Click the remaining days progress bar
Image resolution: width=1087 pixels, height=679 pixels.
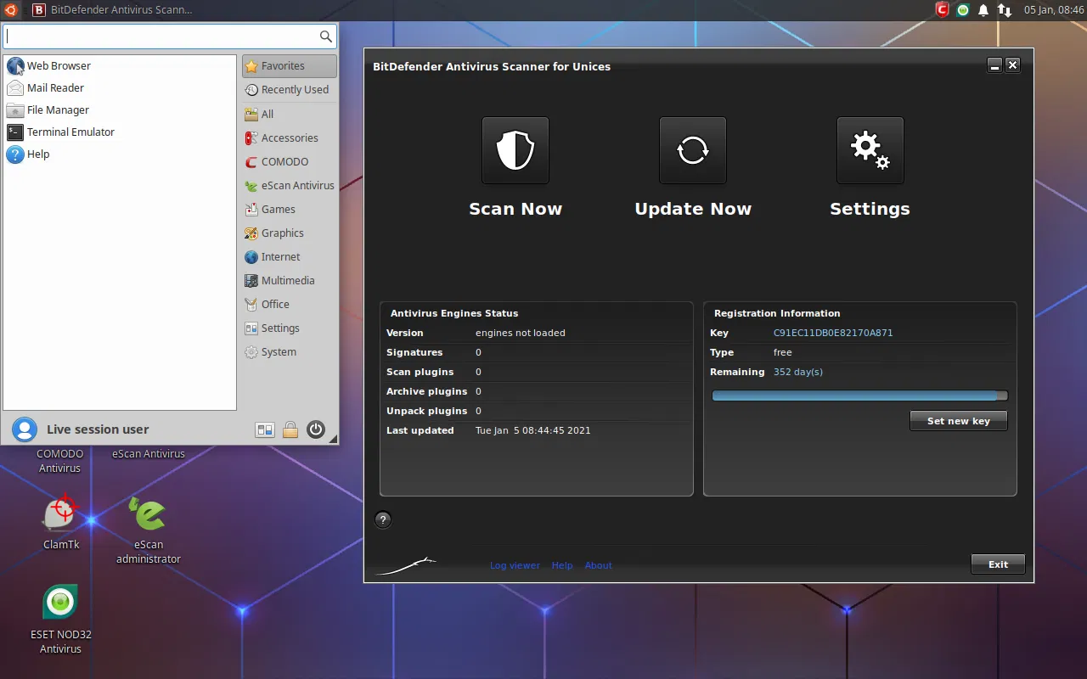859,396
